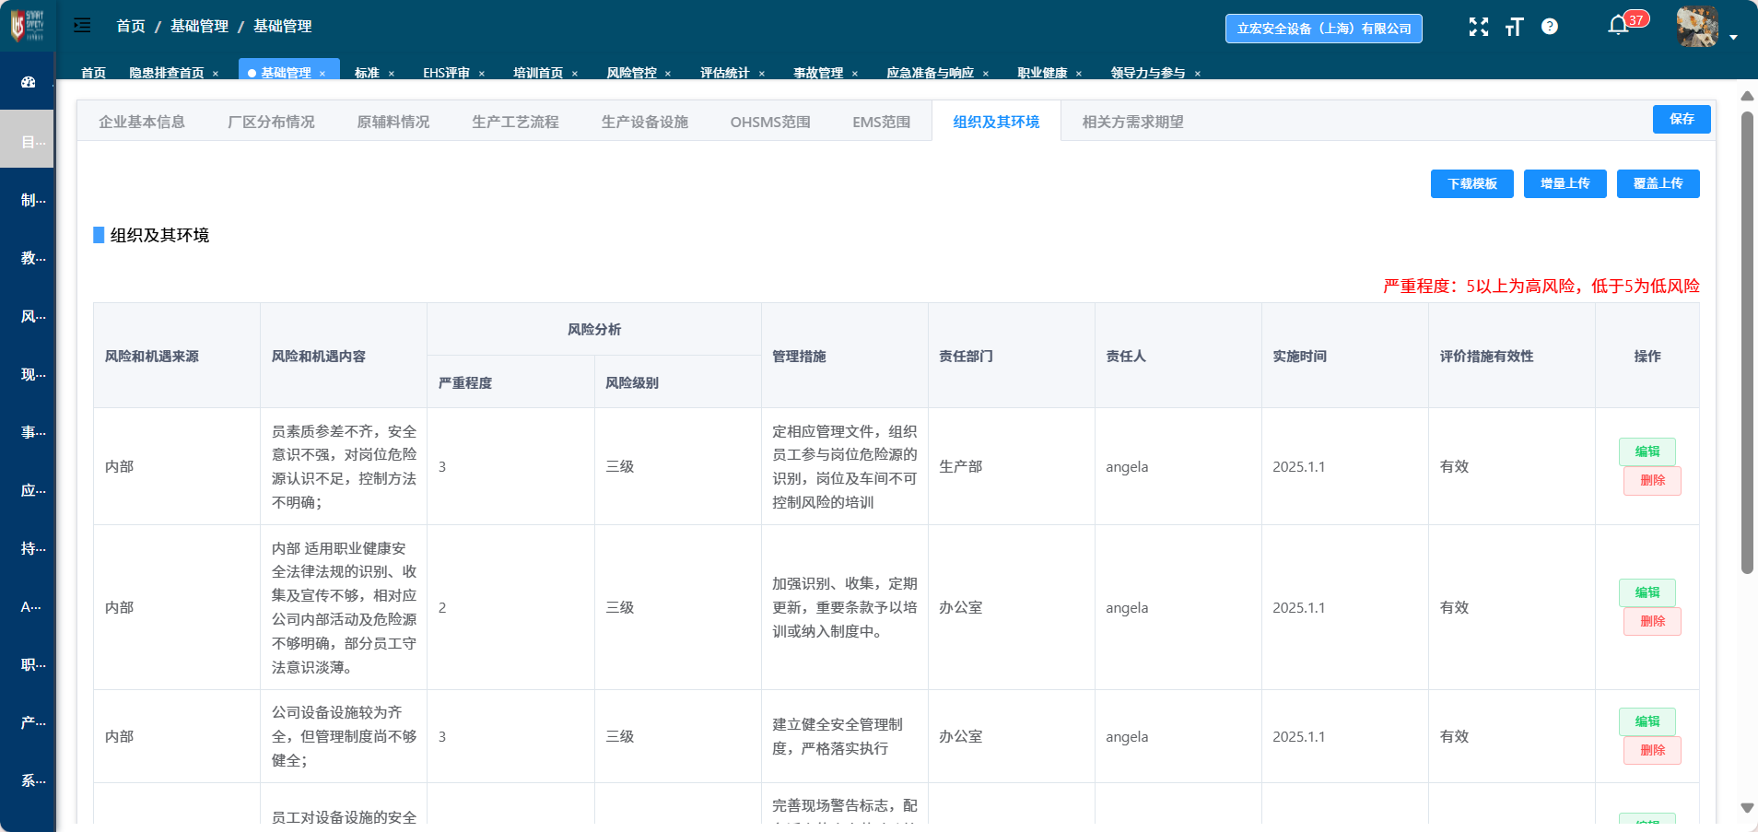Click the page scrollbar up arrow
This screenshot has height=832, width=1758.
click(1747, 96)
